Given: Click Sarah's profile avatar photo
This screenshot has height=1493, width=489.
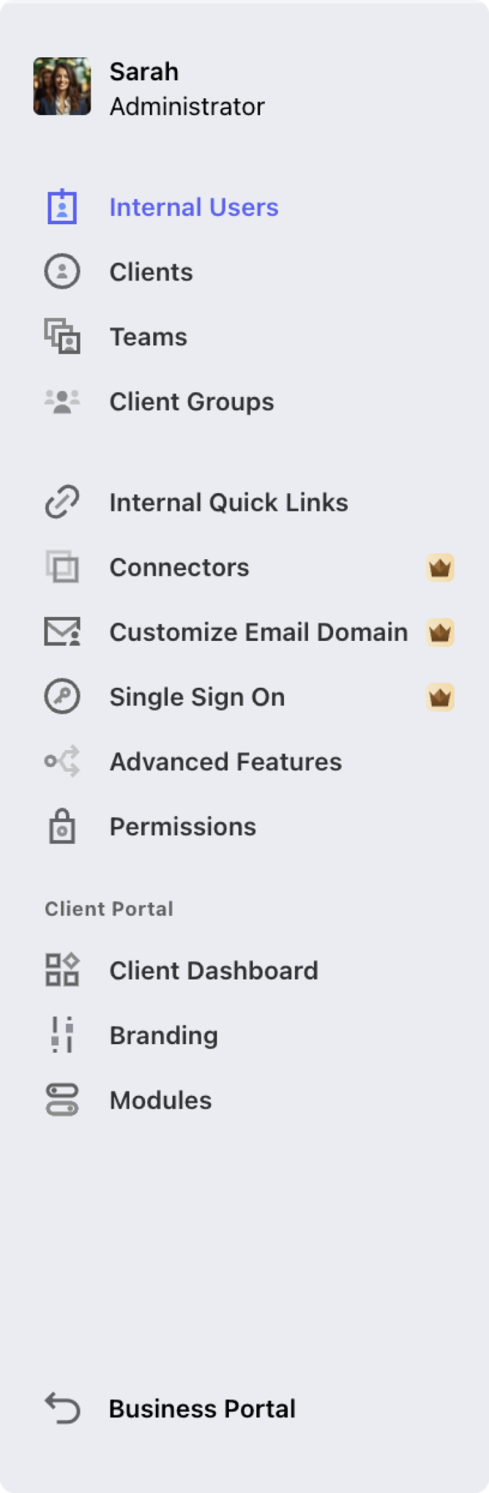Looking at the screenshot, I should (x=62, y=87).
